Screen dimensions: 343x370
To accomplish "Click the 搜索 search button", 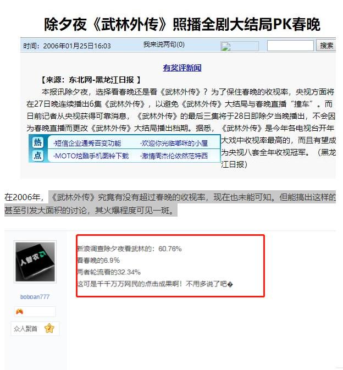I will click(x=327, y=45).
